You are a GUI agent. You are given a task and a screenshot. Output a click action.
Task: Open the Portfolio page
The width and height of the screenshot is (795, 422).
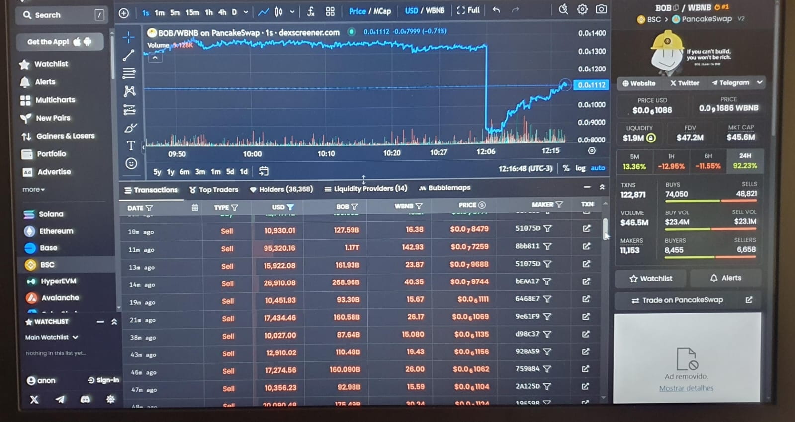click(x=44, y=154)
